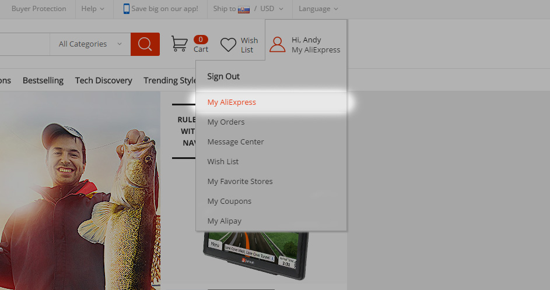Screen dimensions: 550x290
Task: Open the Bestselling navigation tab
Action: [x=43, y=80]
